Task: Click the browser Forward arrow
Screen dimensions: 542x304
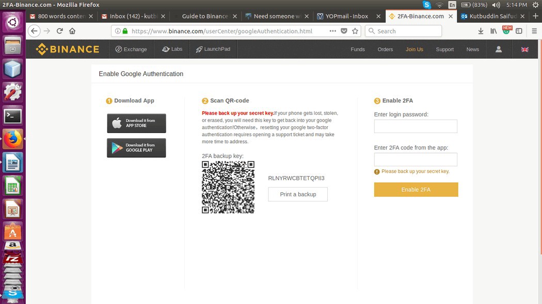Action: pos(46,31)
